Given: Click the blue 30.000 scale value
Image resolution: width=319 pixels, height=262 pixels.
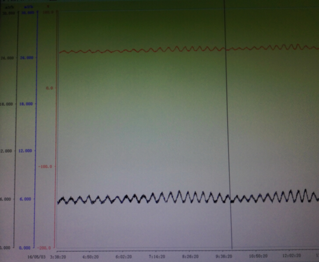Looking at the screenshot, I should [x=28, y=13].
